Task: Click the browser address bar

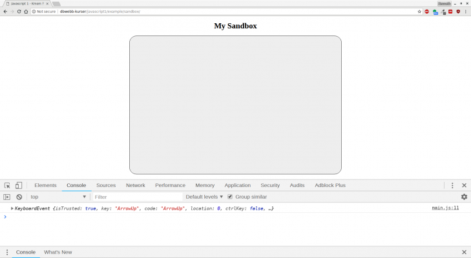Action: (225, 12)
